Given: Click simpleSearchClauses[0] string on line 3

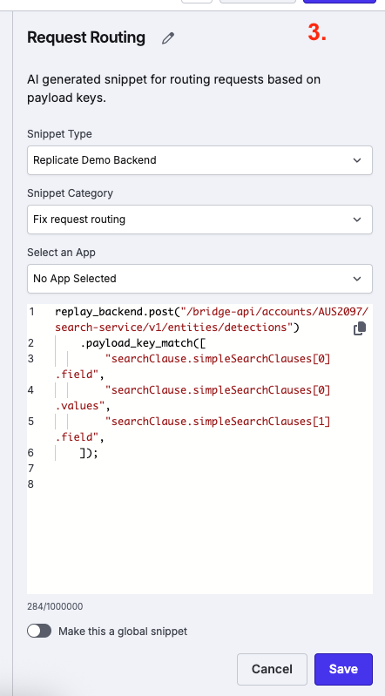Looking at the screenshot, I should click(x=218, y=358).
